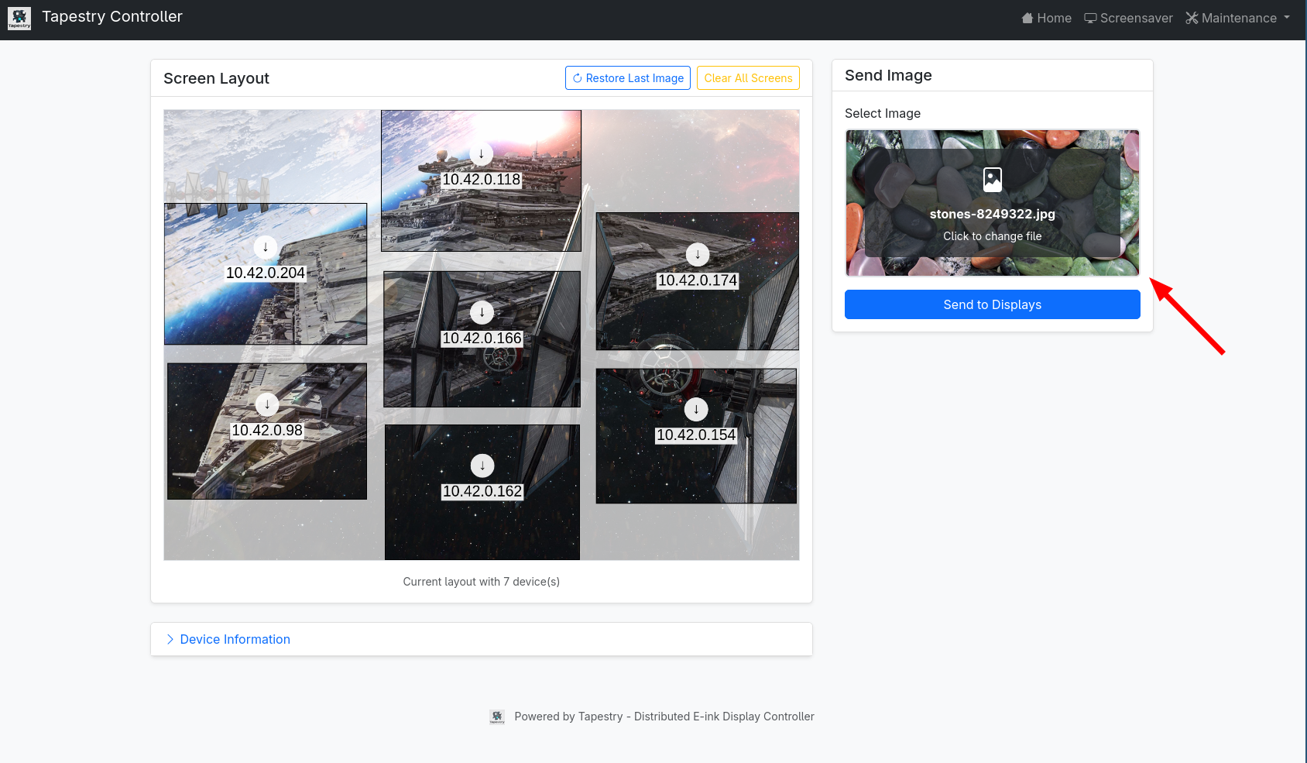
Task: Select the 10.42.0.154 IP label
Action: [x=696, y=435]
